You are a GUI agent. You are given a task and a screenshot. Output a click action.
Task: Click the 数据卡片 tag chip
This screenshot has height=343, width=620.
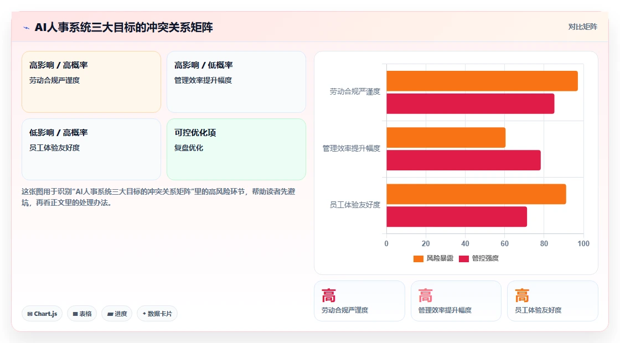pos(157,314)
